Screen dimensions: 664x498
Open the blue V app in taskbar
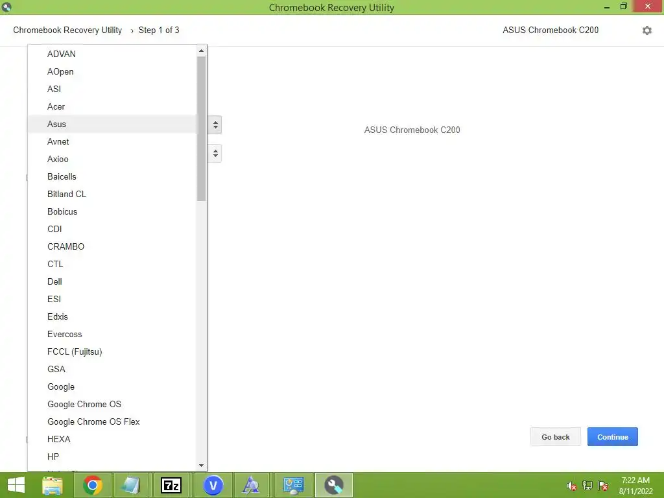pyautogui.click(x=213, y=485)
